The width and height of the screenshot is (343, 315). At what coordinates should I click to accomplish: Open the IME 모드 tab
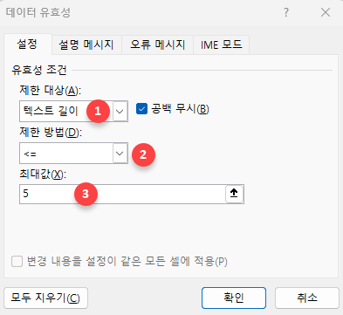point(221,45)
